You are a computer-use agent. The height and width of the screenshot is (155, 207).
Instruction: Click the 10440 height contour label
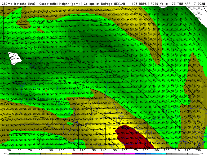tap(60, 102)
